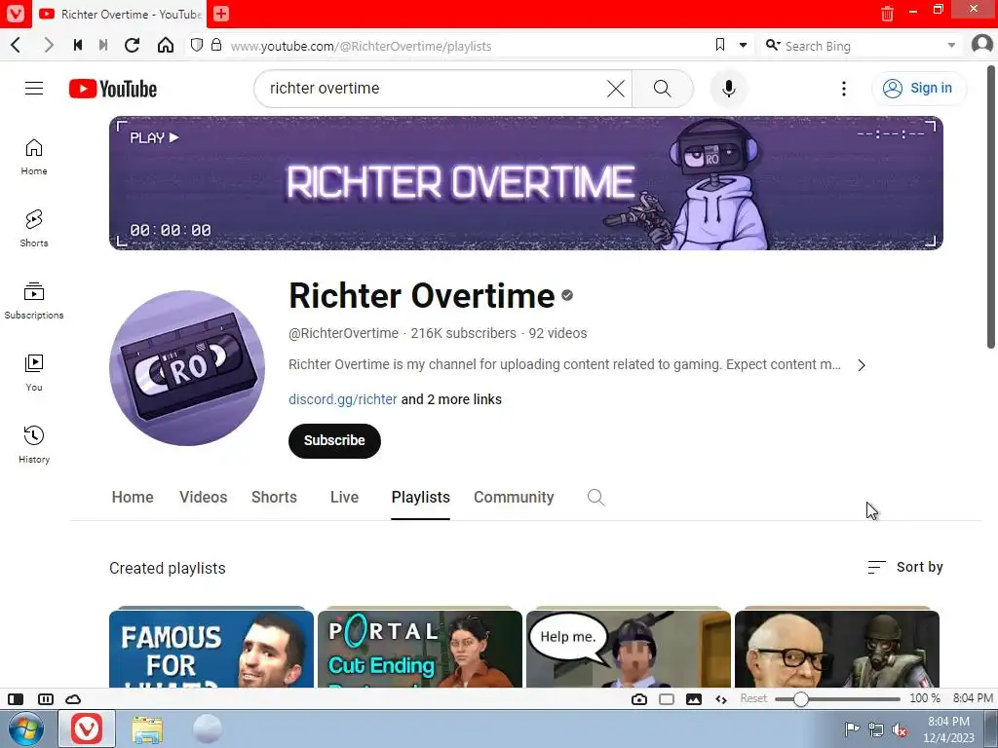Reset the page zoom level

pyautogui.click(x=753, y=698)
